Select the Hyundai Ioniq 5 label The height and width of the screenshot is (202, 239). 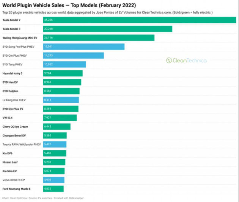pyautogui.click(x=13, y=73)
